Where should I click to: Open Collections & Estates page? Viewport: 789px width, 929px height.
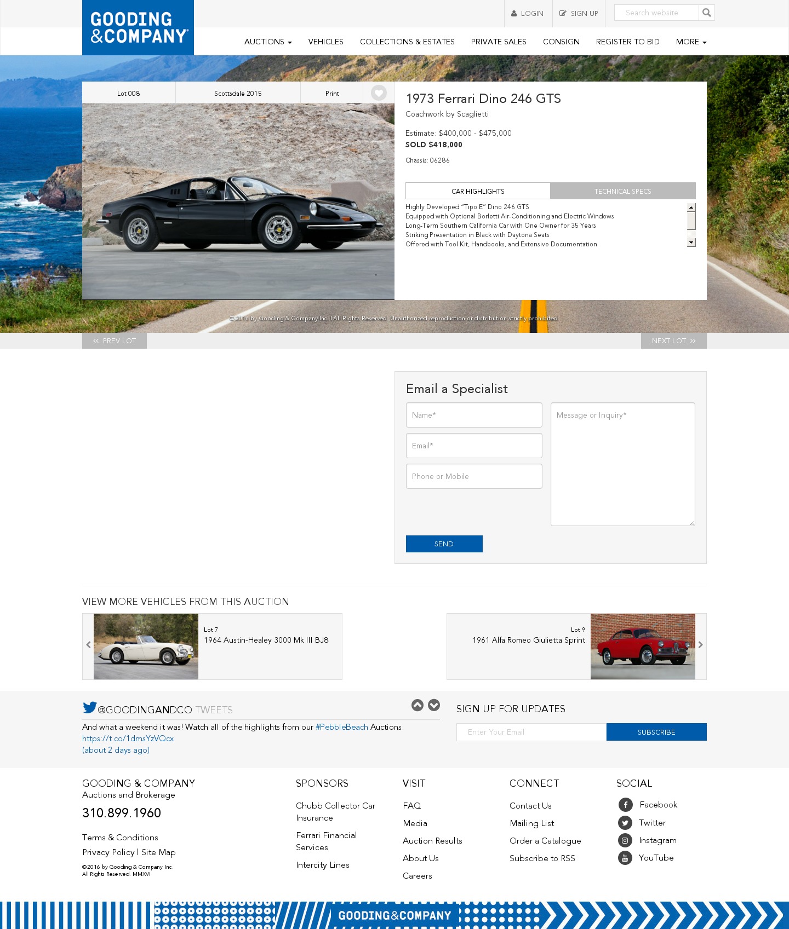pyautogui.click(x=407, y=42)
